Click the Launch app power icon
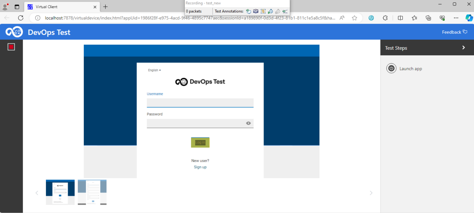This screenshot has height=213, width=474. [391, 68]
